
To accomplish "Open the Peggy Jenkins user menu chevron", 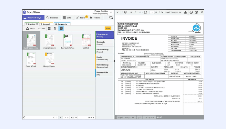I will (111, 12).
